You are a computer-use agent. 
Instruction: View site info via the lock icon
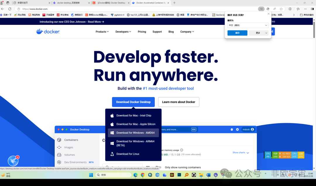pyautogui.click(x=19, y=9)
